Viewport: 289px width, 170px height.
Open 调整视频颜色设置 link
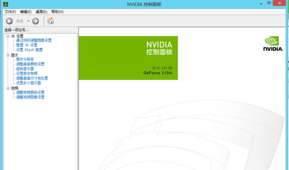pyautogui.click(x=30, y=93)
